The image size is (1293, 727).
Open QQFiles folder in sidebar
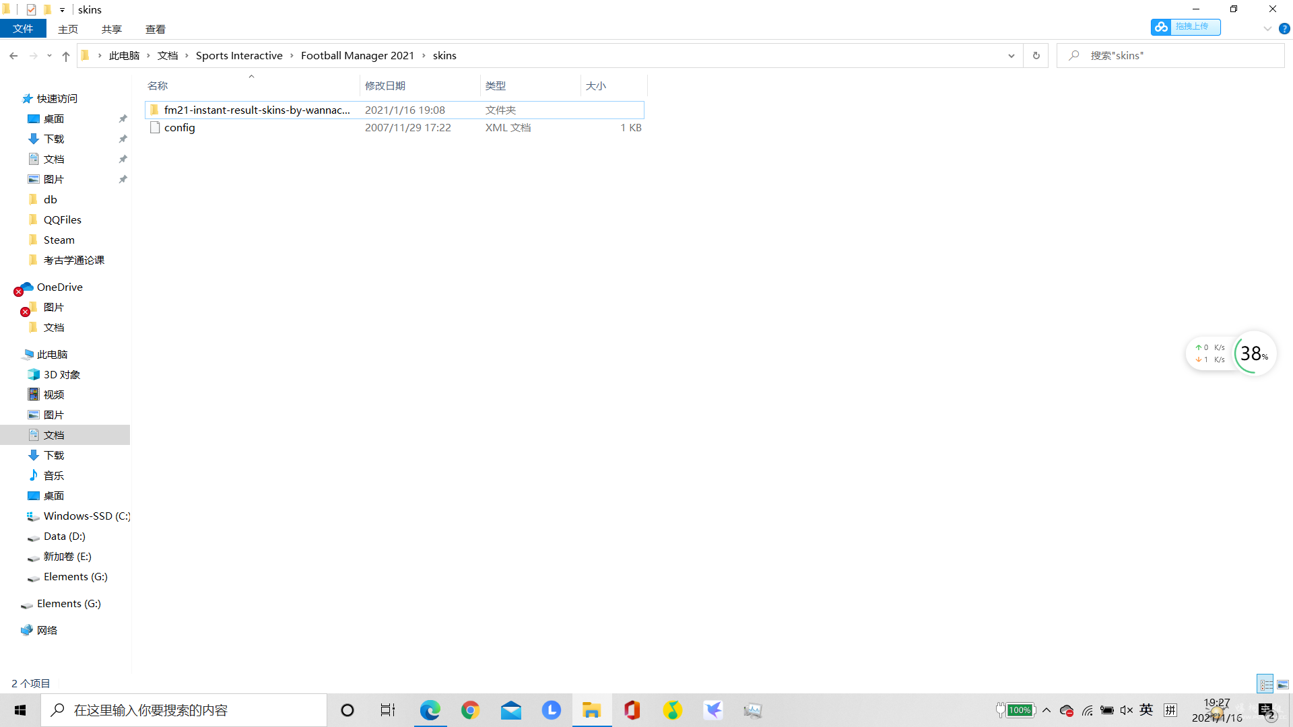tap(62, 220)
